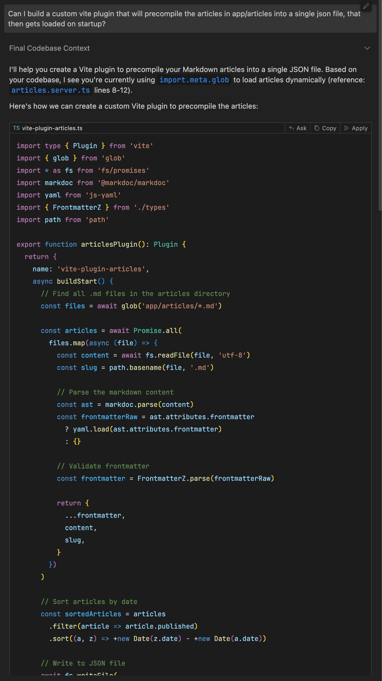The height and width of the screenshot is (681, 382).
Task: Open the import.meta.glob inline code reference
Action: 194,80
